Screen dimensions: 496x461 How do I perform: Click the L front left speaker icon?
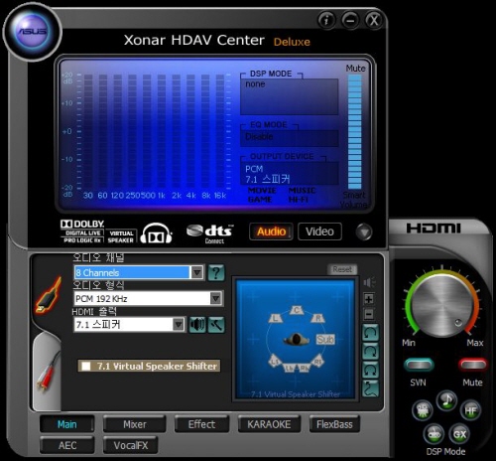coord(276,318)
